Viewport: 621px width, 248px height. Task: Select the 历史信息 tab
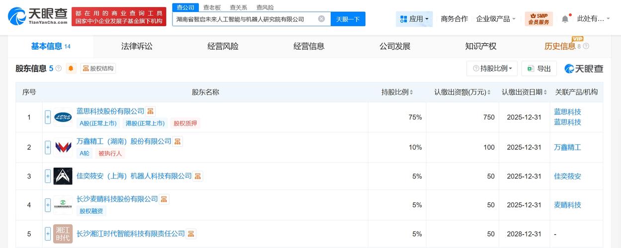point(559,46)
